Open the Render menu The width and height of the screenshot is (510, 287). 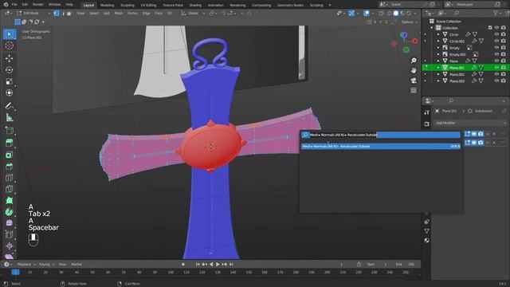37,5
